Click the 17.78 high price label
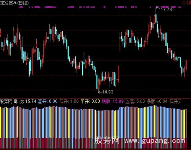Screen dimensions: 191x150 pyautogui.click(x=166, y=10)
